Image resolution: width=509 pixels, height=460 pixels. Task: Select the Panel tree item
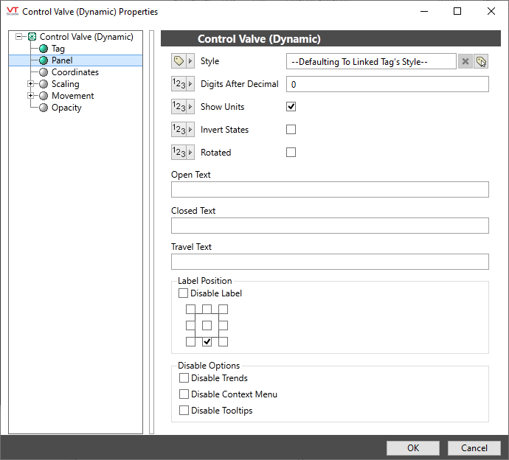pyautogui.click(x=62, y=60)
